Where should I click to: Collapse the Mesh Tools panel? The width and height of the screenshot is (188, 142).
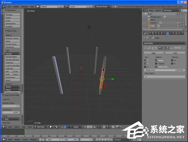click(x=6, y=31)
